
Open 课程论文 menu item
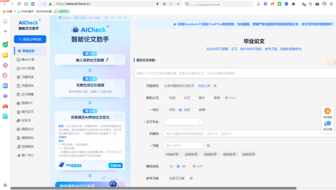(25, 129)
